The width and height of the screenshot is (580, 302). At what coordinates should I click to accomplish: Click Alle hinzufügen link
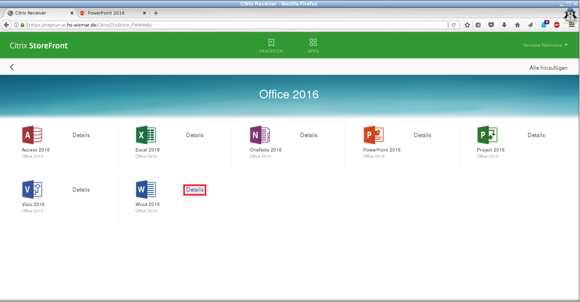(x=549, y=68)
